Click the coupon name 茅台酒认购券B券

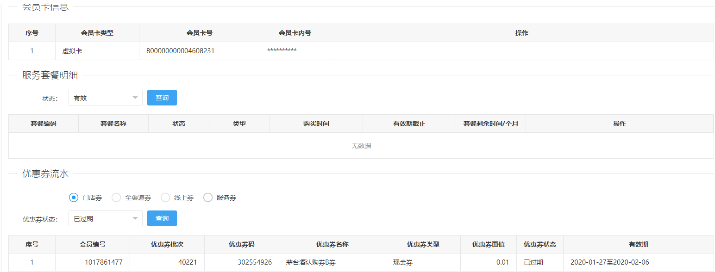pyautogui.click(x=311, y=262)
